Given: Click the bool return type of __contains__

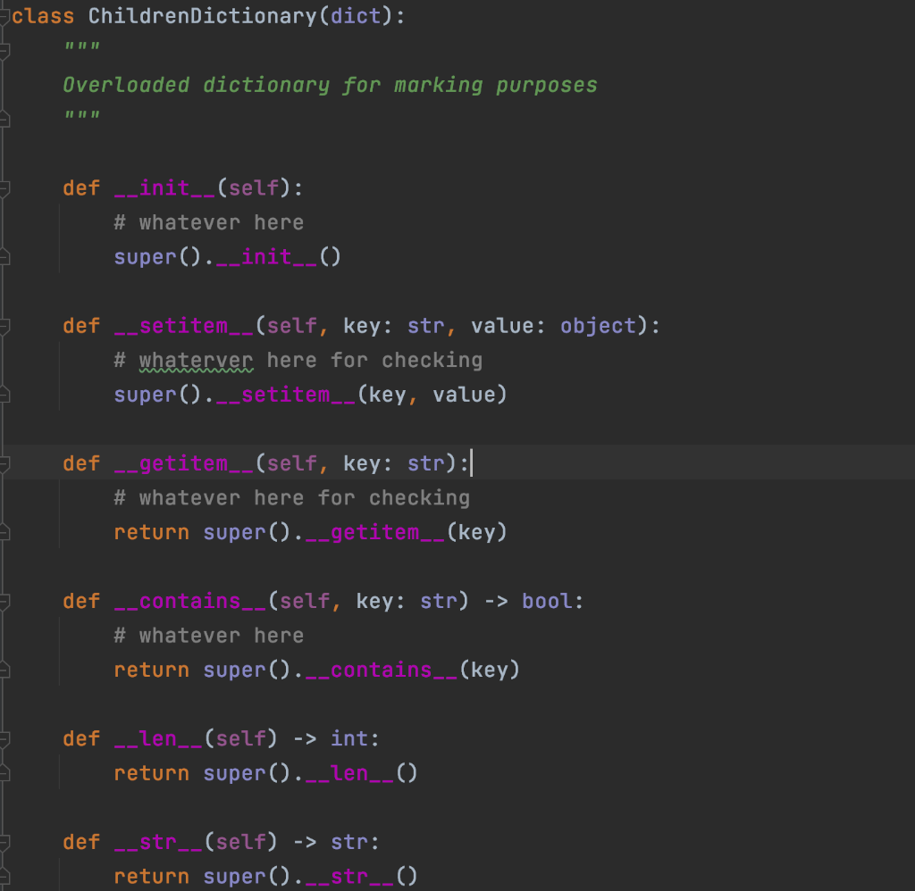Looking at the screenshot, I should (x=550, y=601).
